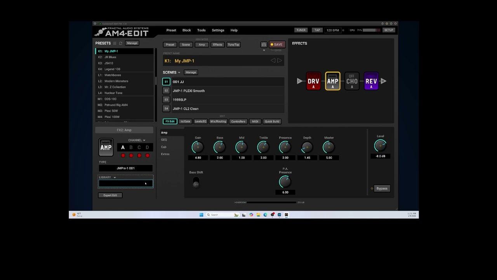Open the Preset menu
The width and height of the screenshot is (497, 280).
(171, 30)
